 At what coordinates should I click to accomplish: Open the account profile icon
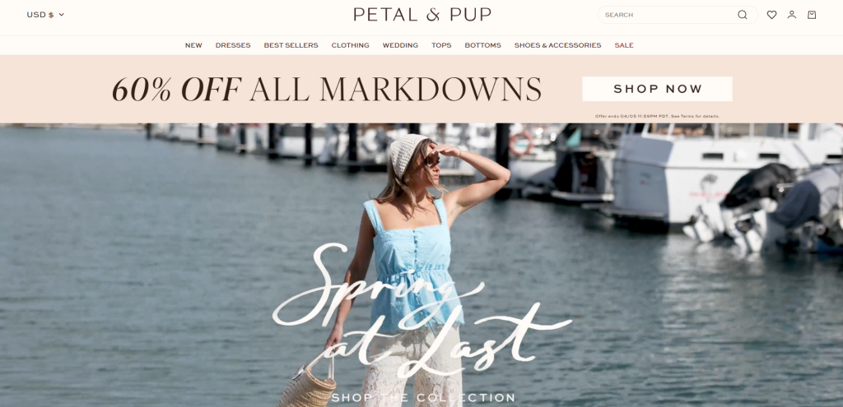(x=791, y=15)
